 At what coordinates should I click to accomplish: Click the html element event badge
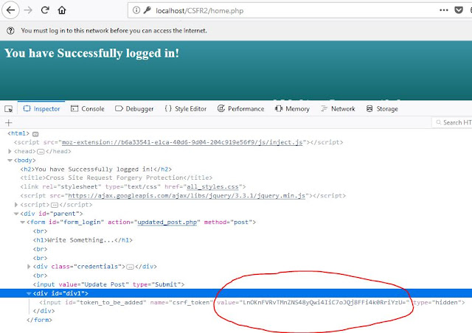pos(35,134)
